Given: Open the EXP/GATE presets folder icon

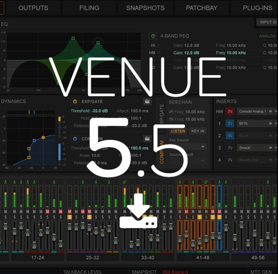Looking at the screenshot, I should pos(147,101).
